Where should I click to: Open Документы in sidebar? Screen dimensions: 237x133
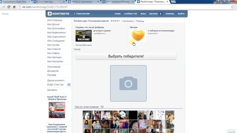[53, 71]
